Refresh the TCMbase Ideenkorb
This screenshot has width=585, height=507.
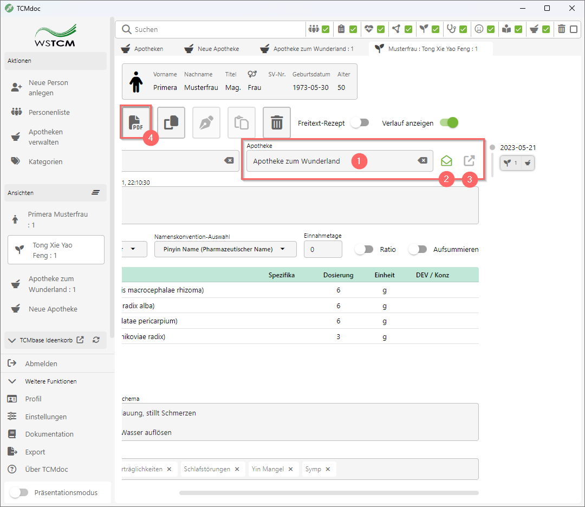[x=96, y=340]
